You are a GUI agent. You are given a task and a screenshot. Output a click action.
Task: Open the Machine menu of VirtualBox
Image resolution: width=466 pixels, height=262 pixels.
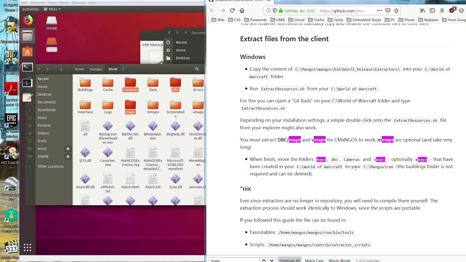[x=37, y=3]
